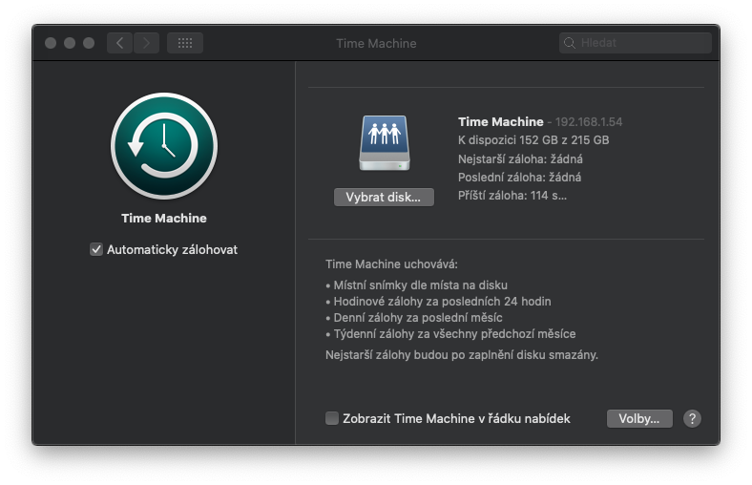Click the large Time Machine clock icon
752x485 pixels.
click(164, 145)
